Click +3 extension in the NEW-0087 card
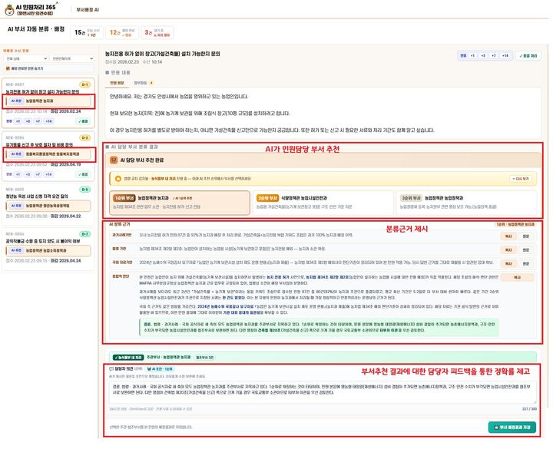Viewport: 553px width, 449px height. click(x=28, y=121)
